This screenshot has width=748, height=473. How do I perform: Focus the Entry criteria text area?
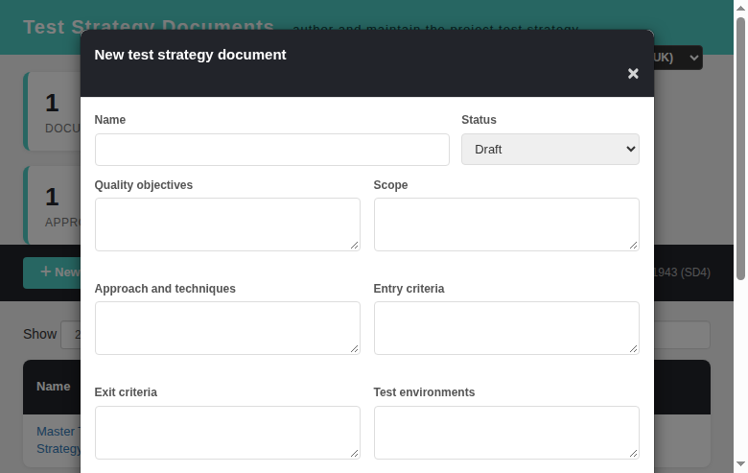point(506,328)
